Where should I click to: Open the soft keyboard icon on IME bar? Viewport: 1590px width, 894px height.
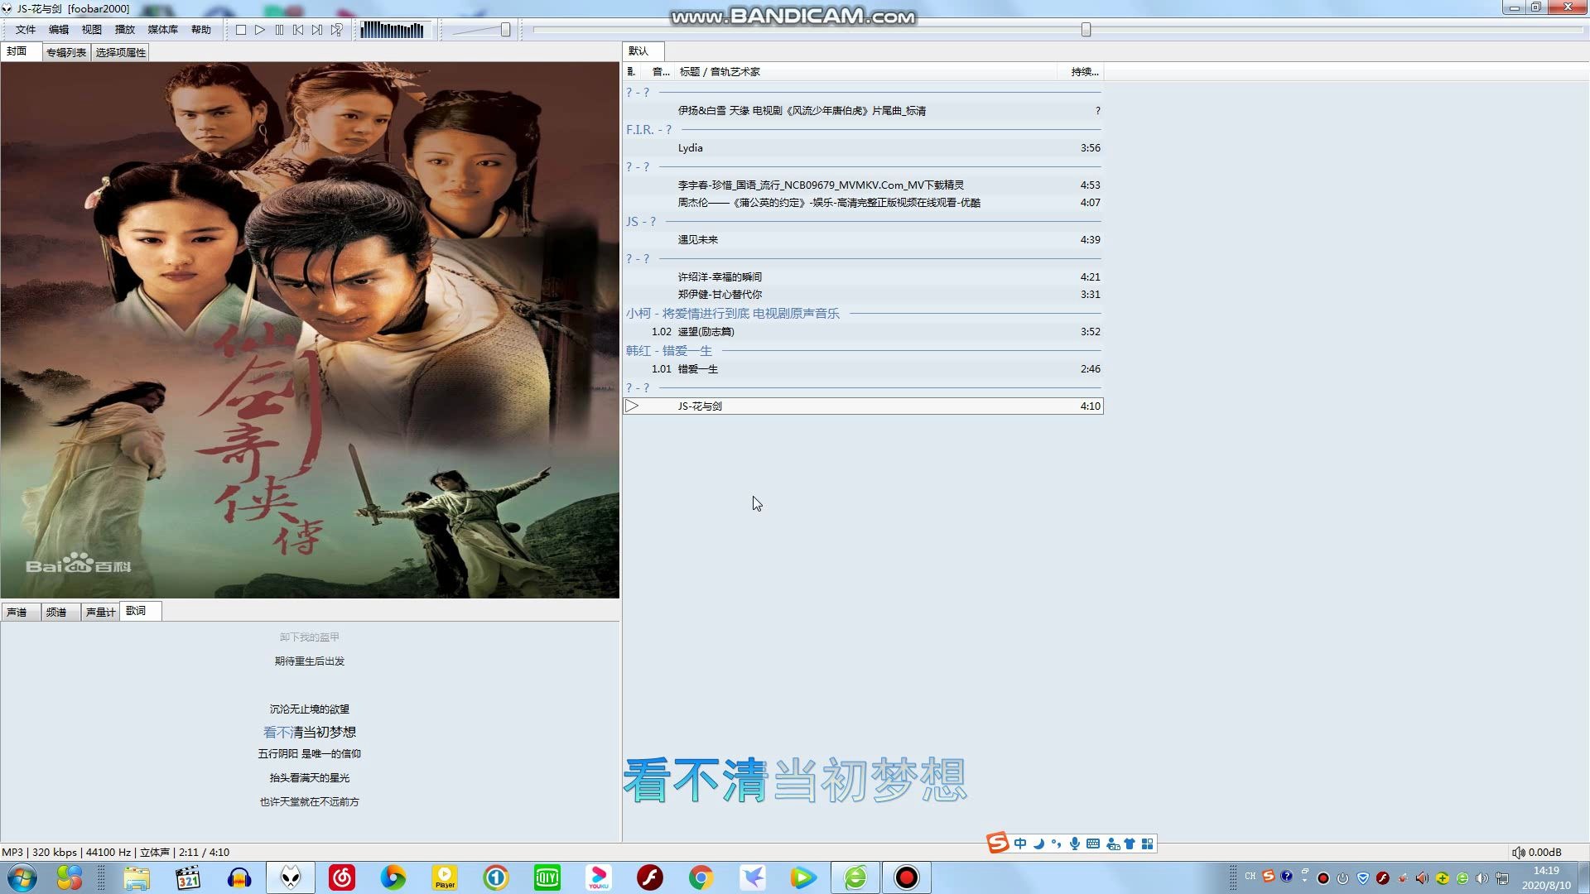1093,844
